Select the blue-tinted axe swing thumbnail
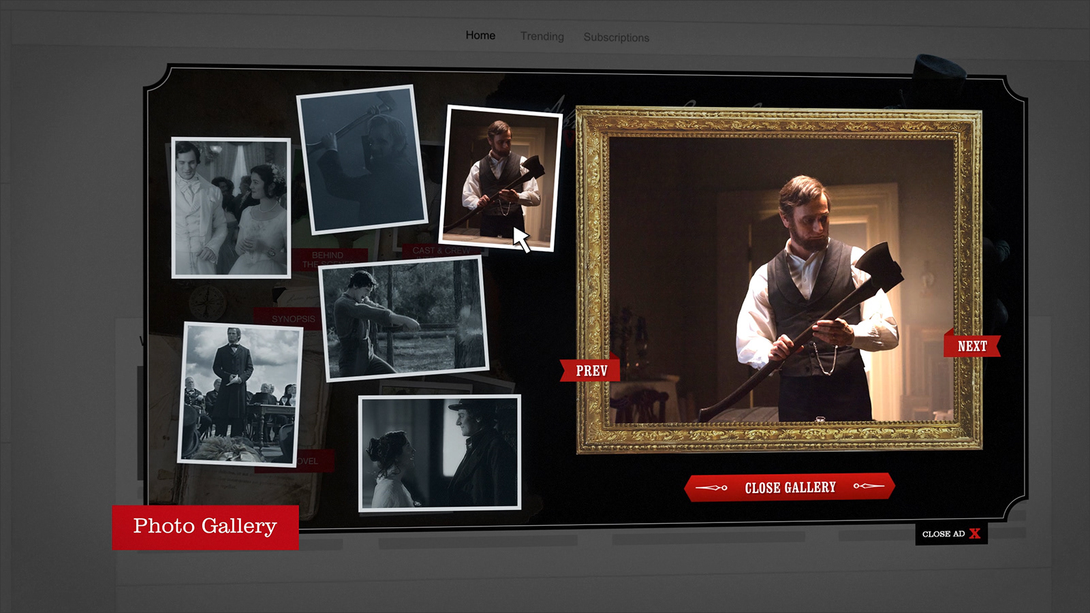This screenshot has width=1090, height=613. click(x=362, y=159)
